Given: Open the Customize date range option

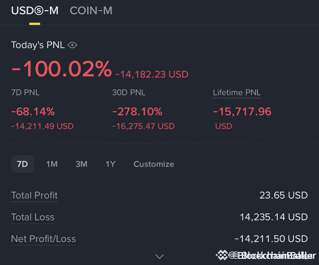Looking at the screenshot, I should pos(154,164).
